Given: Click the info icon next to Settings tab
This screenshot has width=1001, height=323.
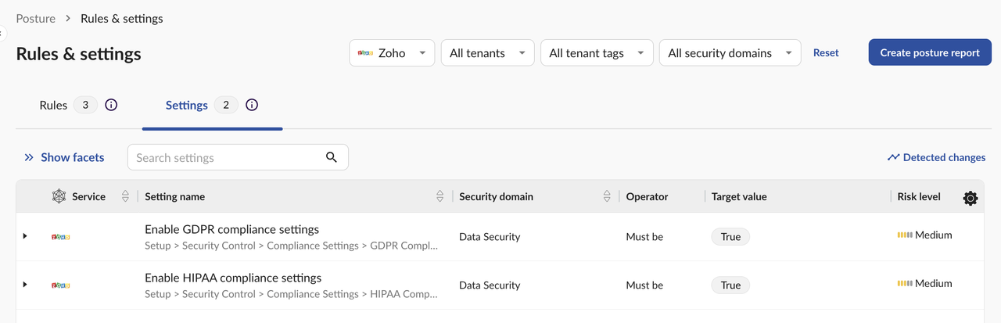Looking at the screenshot, I should [x=251, y=105].
